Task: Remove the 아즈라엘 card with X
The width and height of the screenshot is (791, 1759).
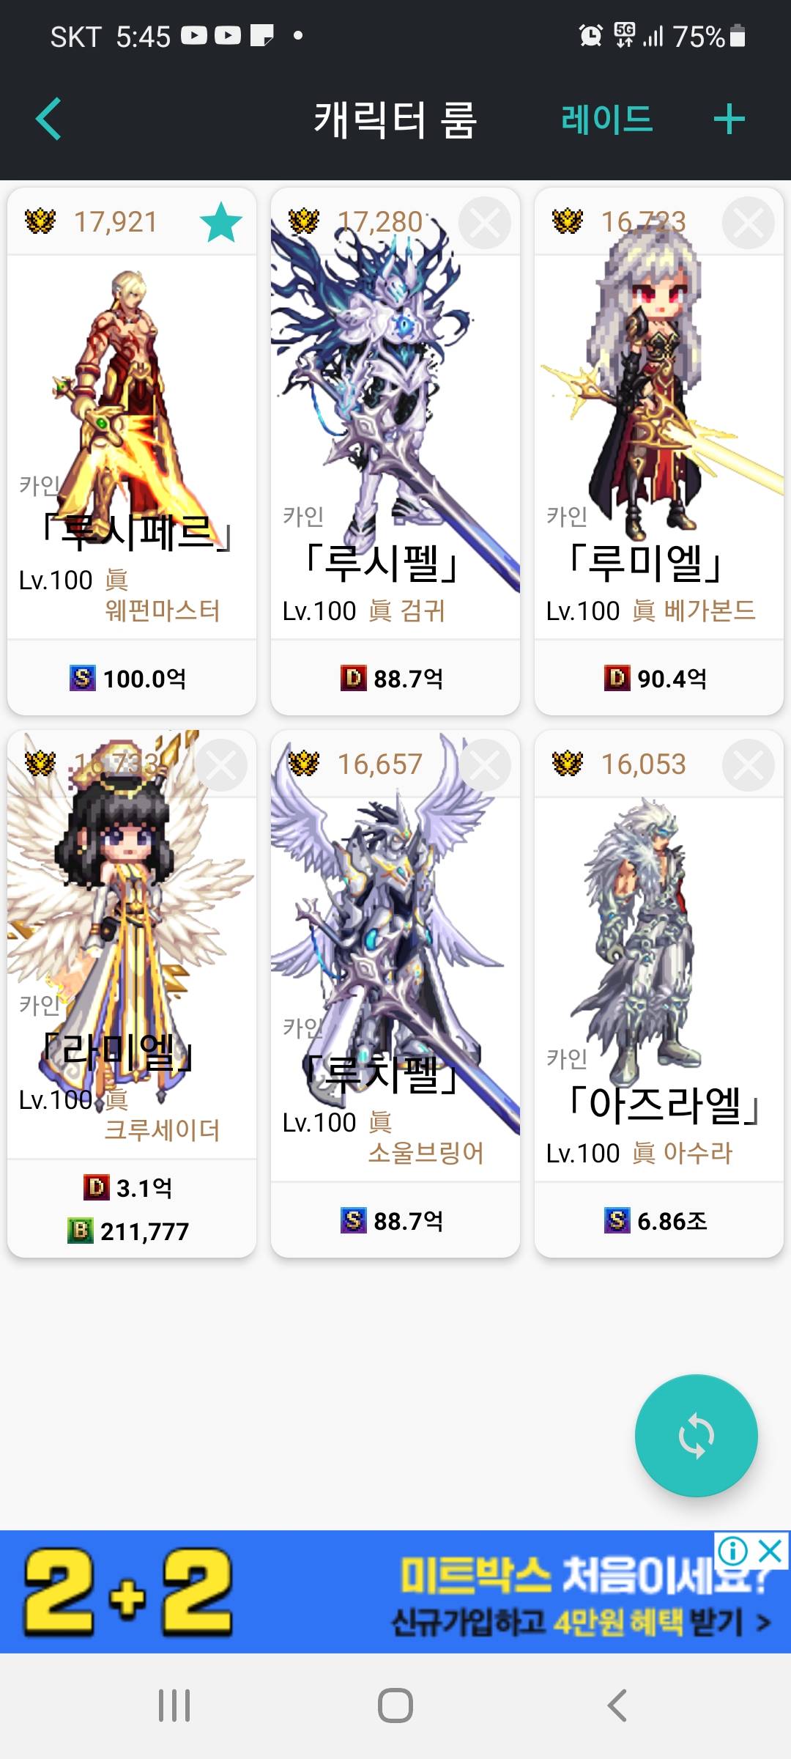Action: tap(749, 765)
